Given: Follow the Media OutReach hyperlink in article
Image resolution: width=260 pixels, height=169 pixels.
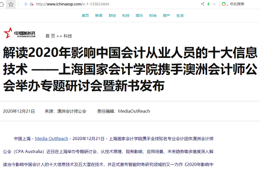Looking at the screenshot, I should tap(52, 138).
